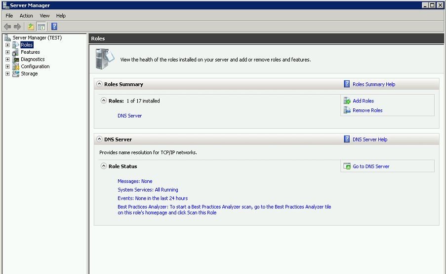Select the Configuration label in the tree
The width and height of the screenshot is (446, 274).
tap(35, 67)
